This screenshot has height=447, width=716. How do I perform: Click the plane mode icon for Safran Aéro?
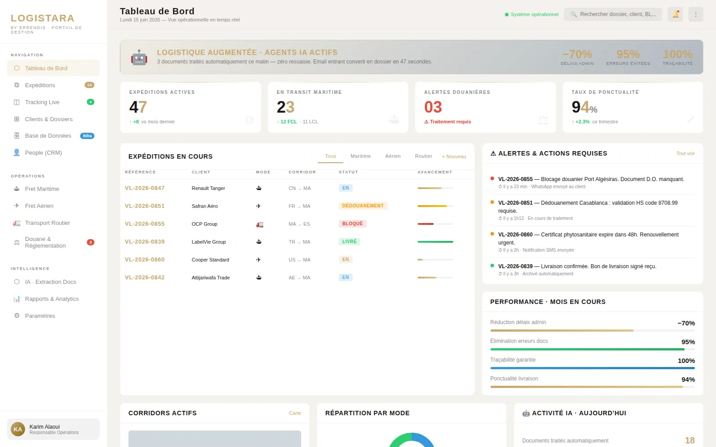point(259,206)
